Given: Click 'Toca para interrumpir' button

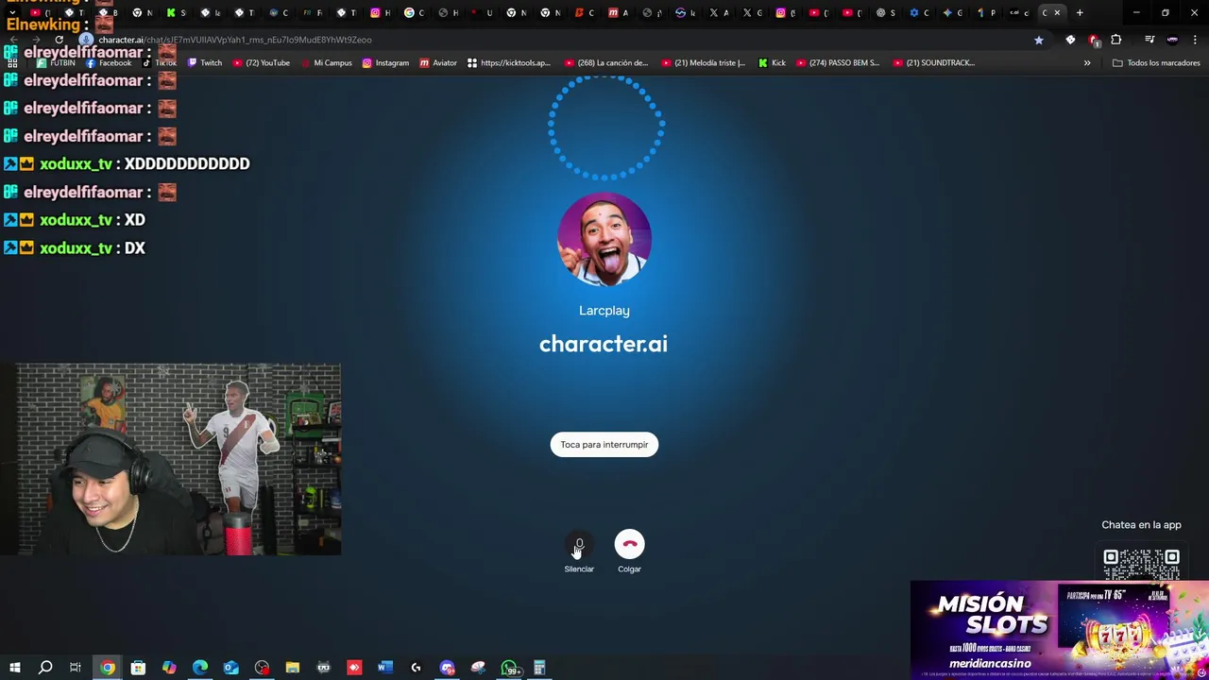Looking at the screenshot, I should [x=604, y=445].
